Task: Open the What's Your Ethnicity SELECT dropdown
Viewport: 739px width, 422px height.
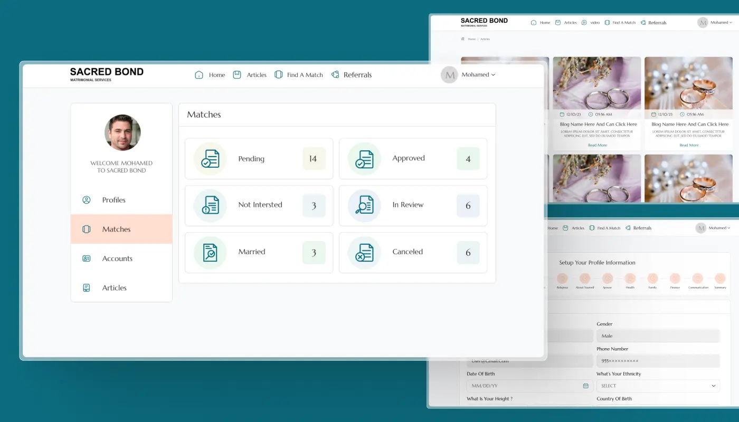Action: tap(658, 386)
